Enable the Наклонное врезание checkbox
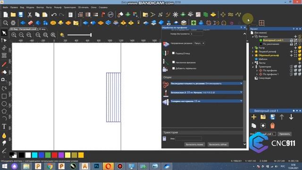This screenshot has width=302, height=170. pyautogui.click(x=173, y=62)
